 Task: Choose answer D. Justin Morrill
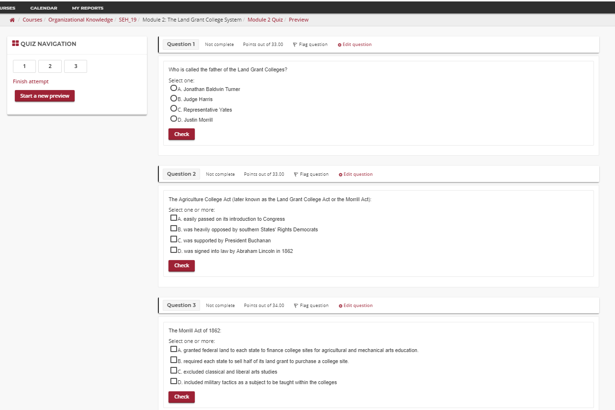[173, 119]
